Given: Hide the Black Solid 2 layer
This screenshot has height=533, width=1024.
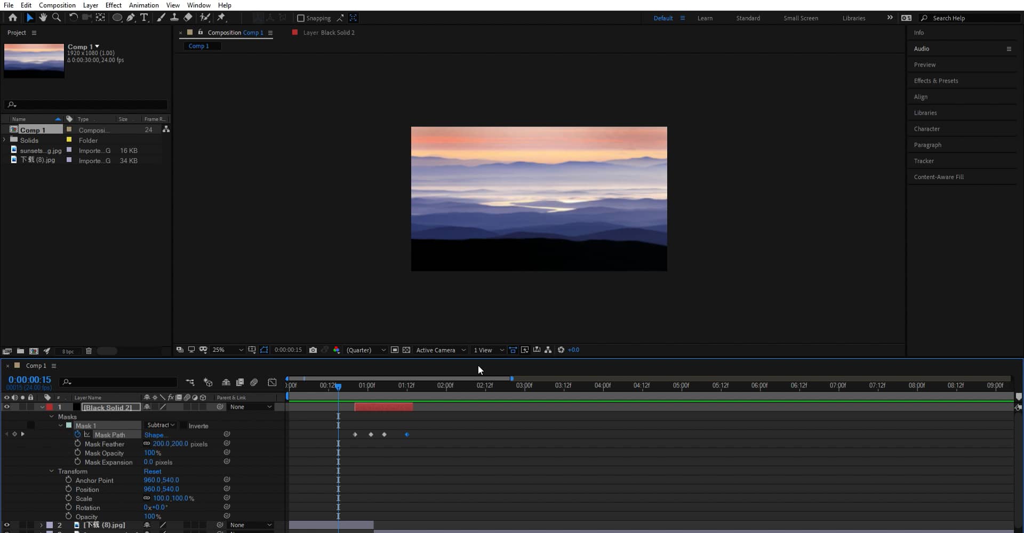Looking at the screenshot, I should tap(7, 407).
